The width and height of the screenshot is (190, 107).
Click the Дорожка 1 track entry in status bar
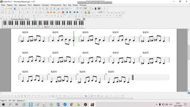click(x=21, y=100)
